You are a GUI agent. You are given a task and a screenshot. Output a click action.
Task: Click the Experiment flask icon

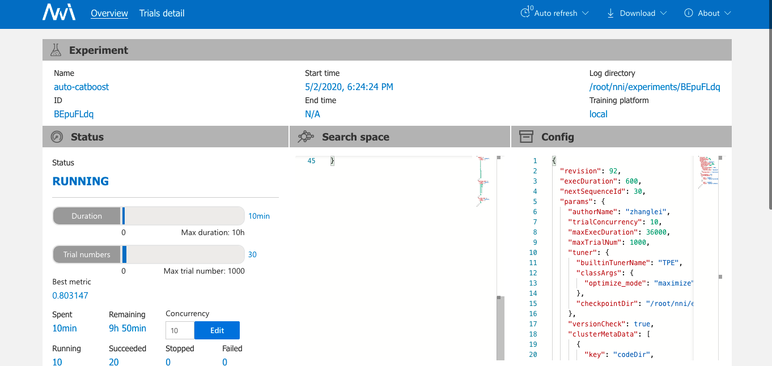point(56,50)
